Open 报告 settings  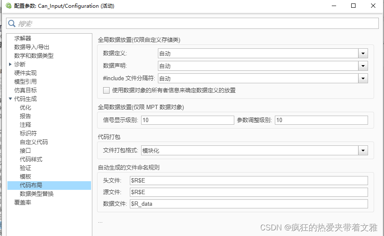(x=25, y=116)
